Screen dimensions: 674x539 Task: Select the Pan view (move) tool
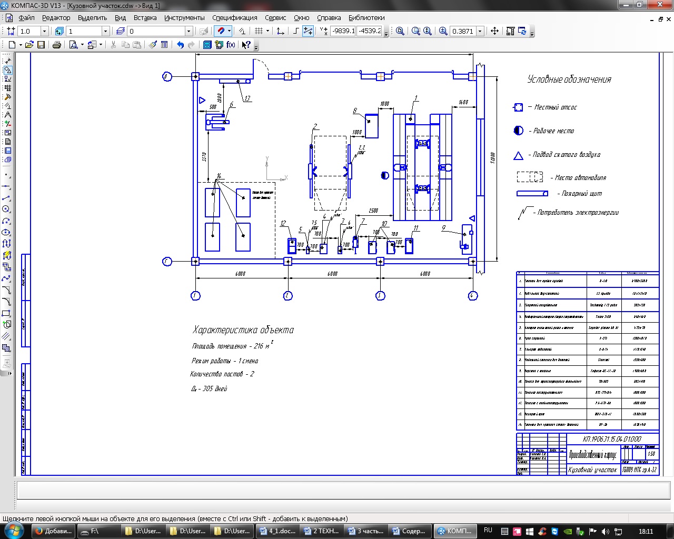(494, 31)
